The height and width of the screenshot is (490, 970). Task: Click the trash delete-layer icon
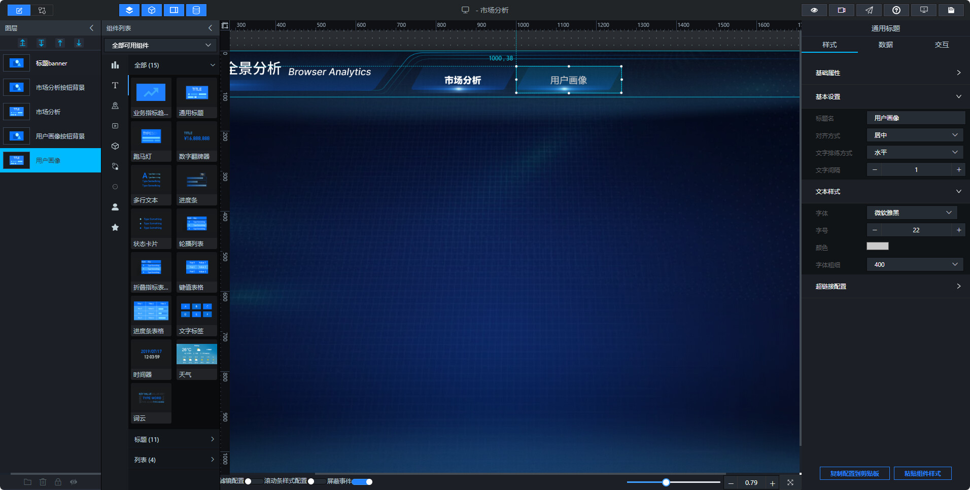[43, 482]
